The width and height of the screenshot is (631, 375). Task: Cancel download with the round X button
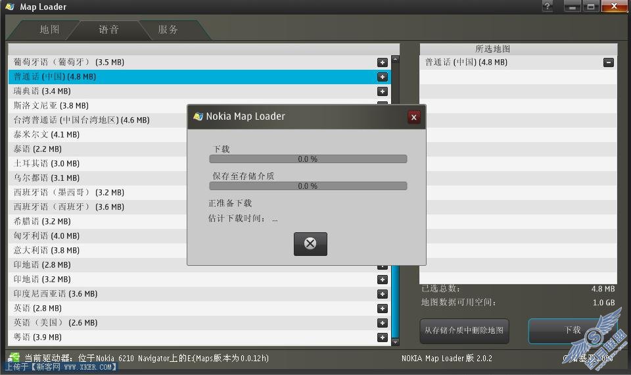pyautogui.click(x=310, y=243)
